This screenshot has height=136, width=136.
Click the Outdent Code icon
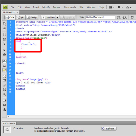click(x=4, y=105)
